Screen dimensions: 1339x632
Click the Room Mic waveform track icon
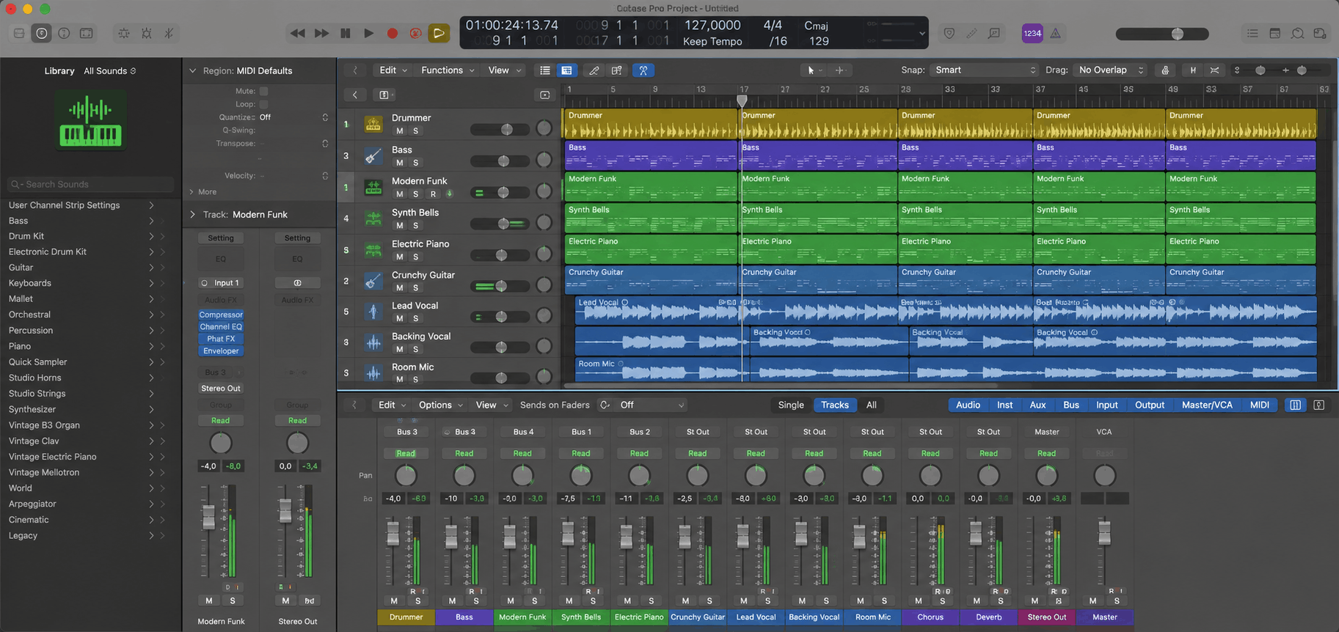pos(373,372)
